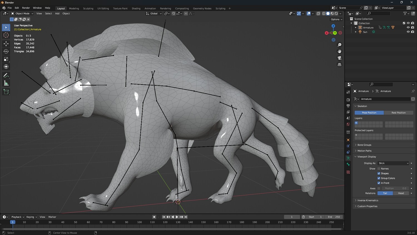Click the zoom magnifier viewport gizmo

[x=339, y=45]
